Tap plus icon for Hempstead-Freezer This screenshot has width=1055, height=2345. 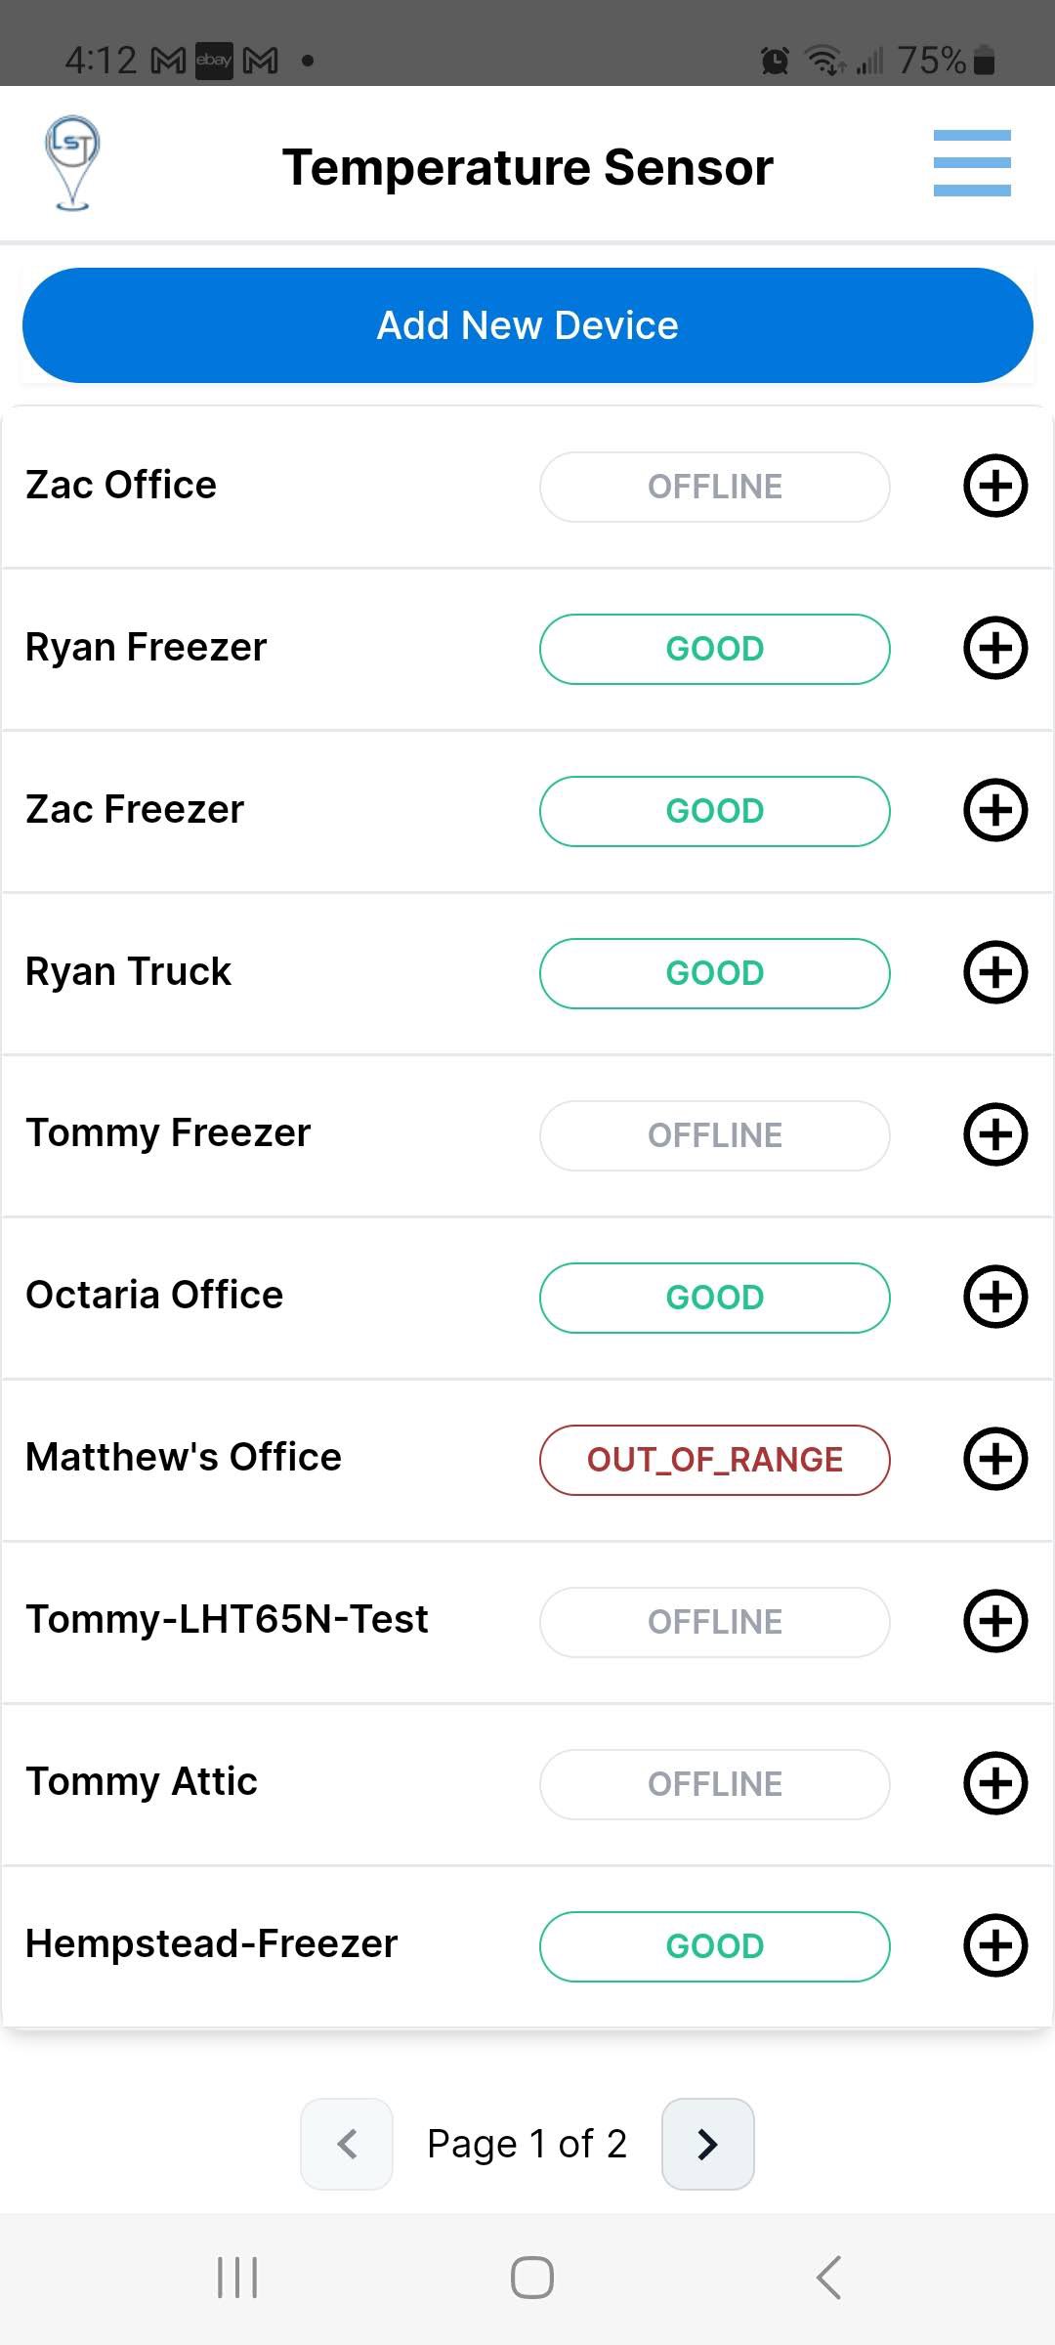[x=995, y=1945]
